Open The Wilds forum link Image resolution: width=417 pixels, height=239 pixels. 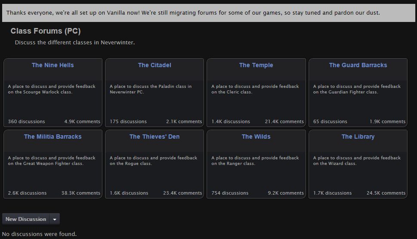click(256, 137)
